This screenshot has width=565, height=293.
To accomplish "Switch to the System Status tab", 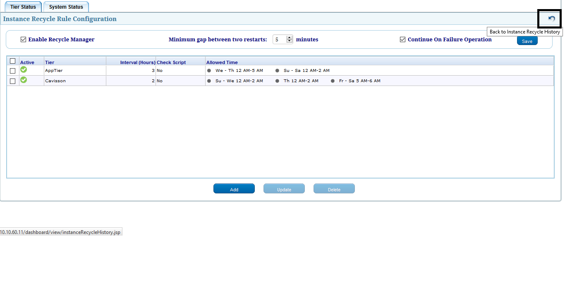I will click(x=66, y=7).
